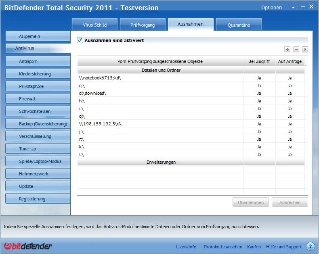319x254 pixels.
Task: Select Antivirus in the sidebar
Action: [x=38, y=48]
